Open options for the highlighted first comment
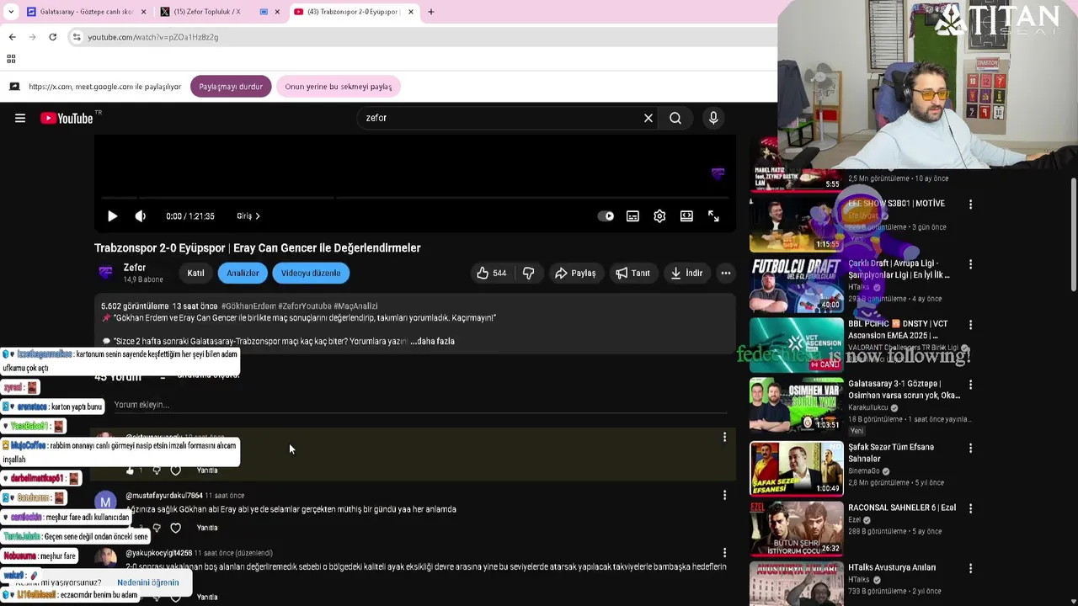This screenshot has height=606, width=1078. tap(724, 437)
